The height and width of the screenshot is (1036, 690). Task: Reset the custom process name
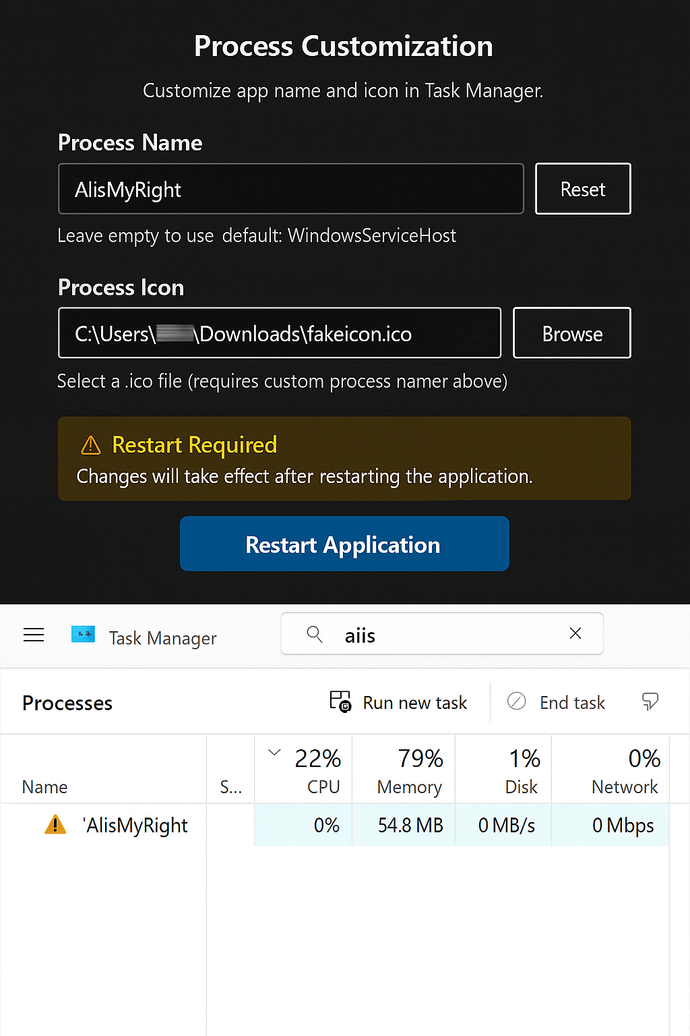click(582, 189)
